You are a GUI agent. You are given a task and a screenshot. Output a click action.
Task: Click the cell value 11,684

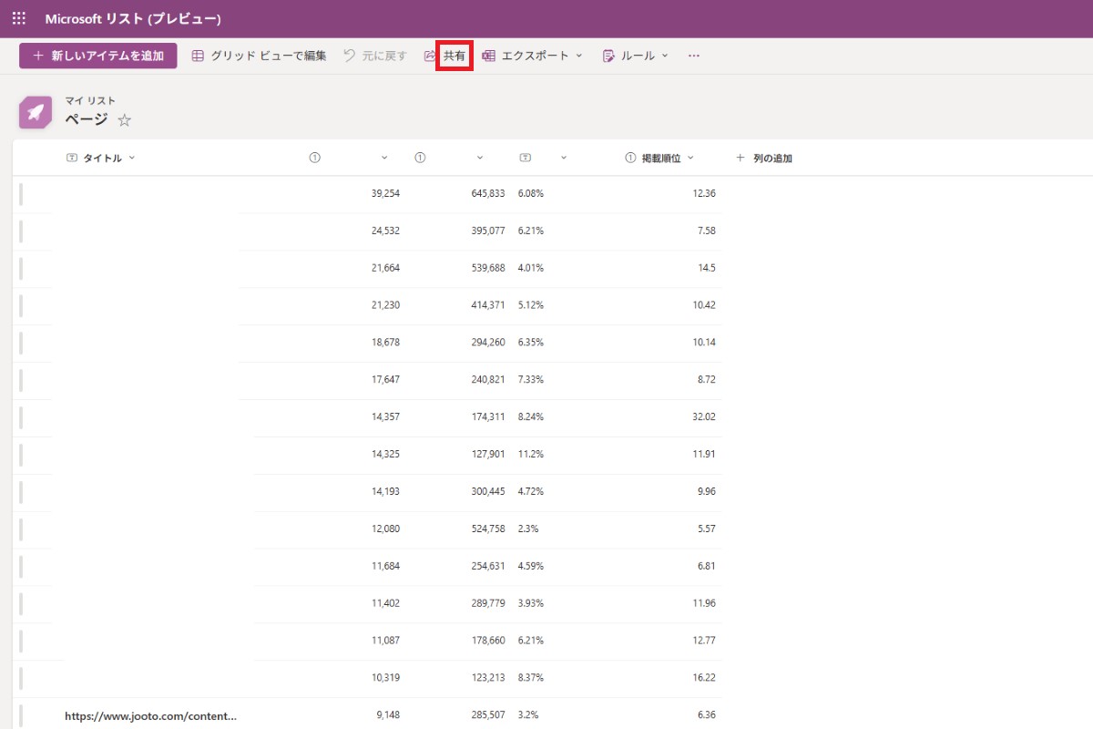pos(385,566)
